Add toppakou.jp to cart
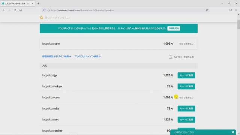This screenshot has height=135, width=240. pos(186,75)
